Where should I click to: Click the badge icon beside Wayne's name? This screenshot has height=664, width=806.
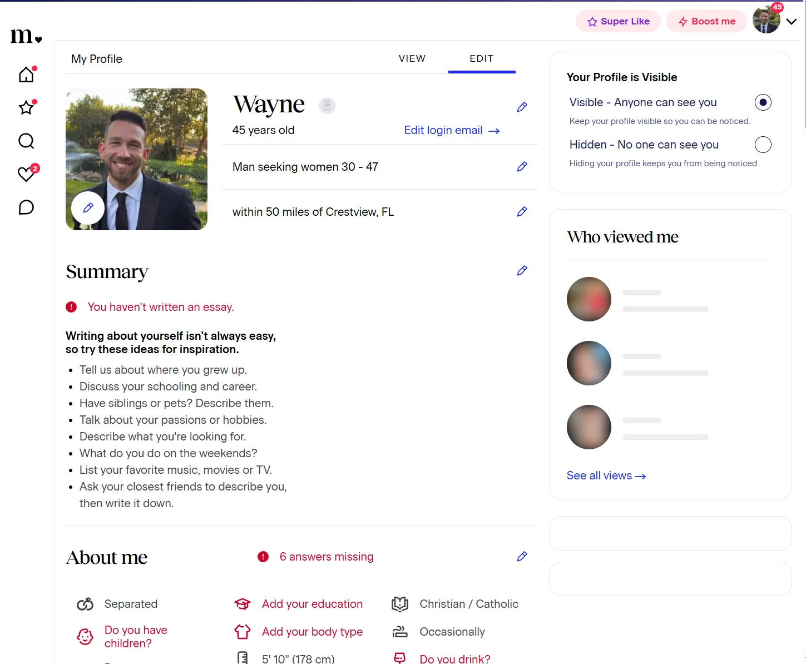(327, 106)
